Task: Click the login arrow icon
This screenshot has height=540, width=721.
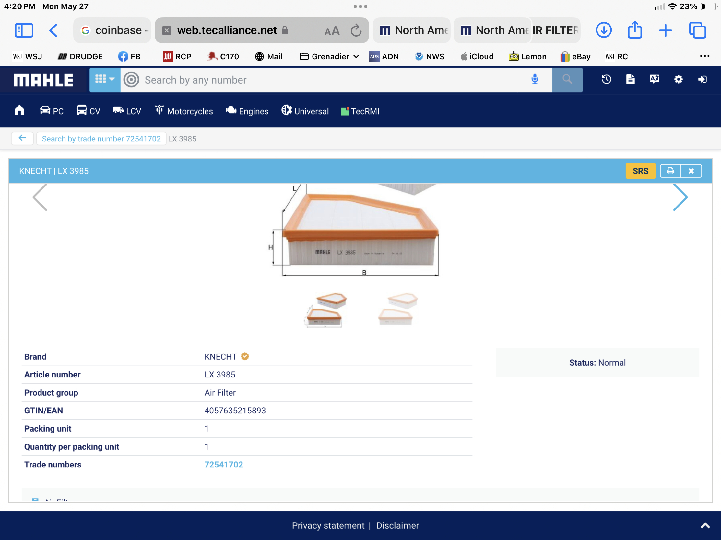Action: [703, 79]
